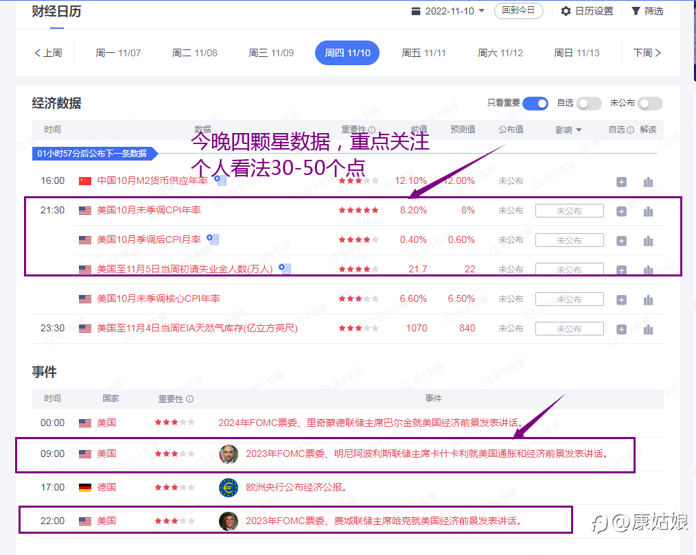Select the 周一 11/07 tab
Image resolution: width=696 pixels, height=555 pixels.
(118, 53)
